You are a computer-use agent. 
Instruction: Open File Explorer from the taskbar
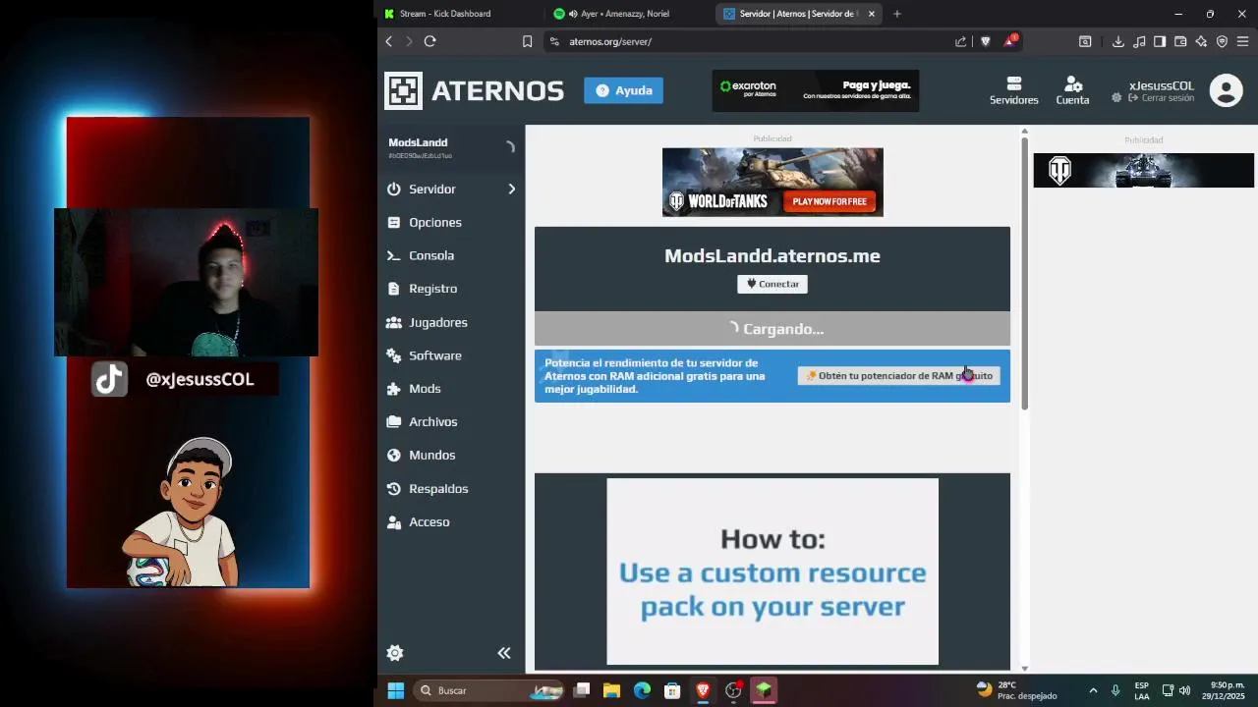[x=611, y=690]
